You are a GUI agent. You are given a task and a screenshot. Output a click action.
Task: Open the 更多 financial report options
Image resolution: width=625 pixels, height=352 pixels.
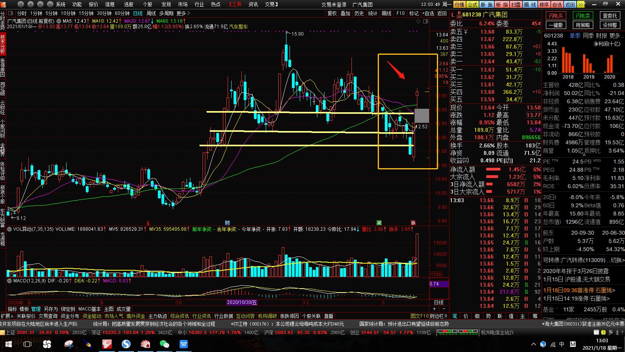616,36
